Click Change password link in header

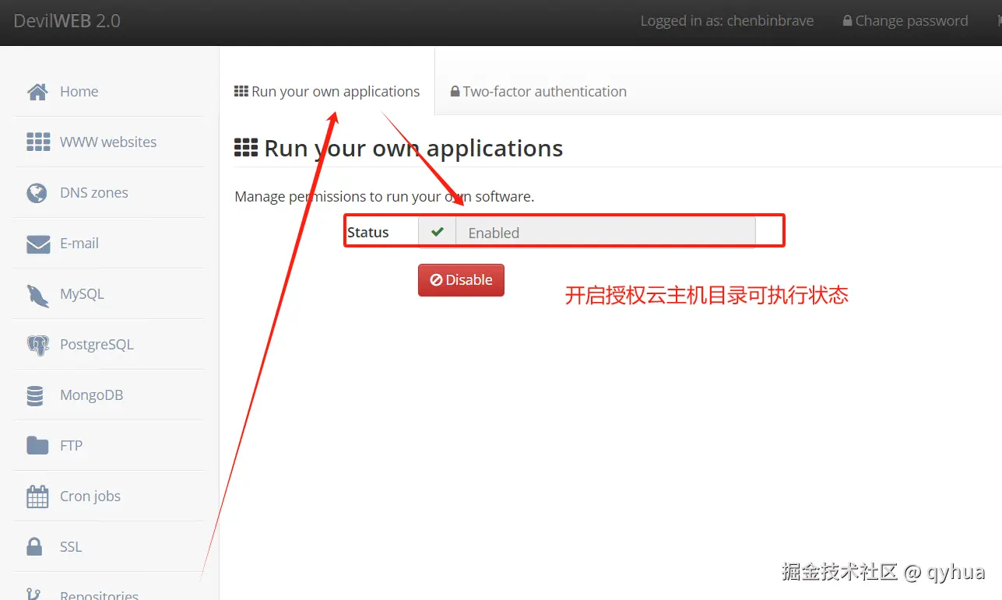[x=905, y=21]
